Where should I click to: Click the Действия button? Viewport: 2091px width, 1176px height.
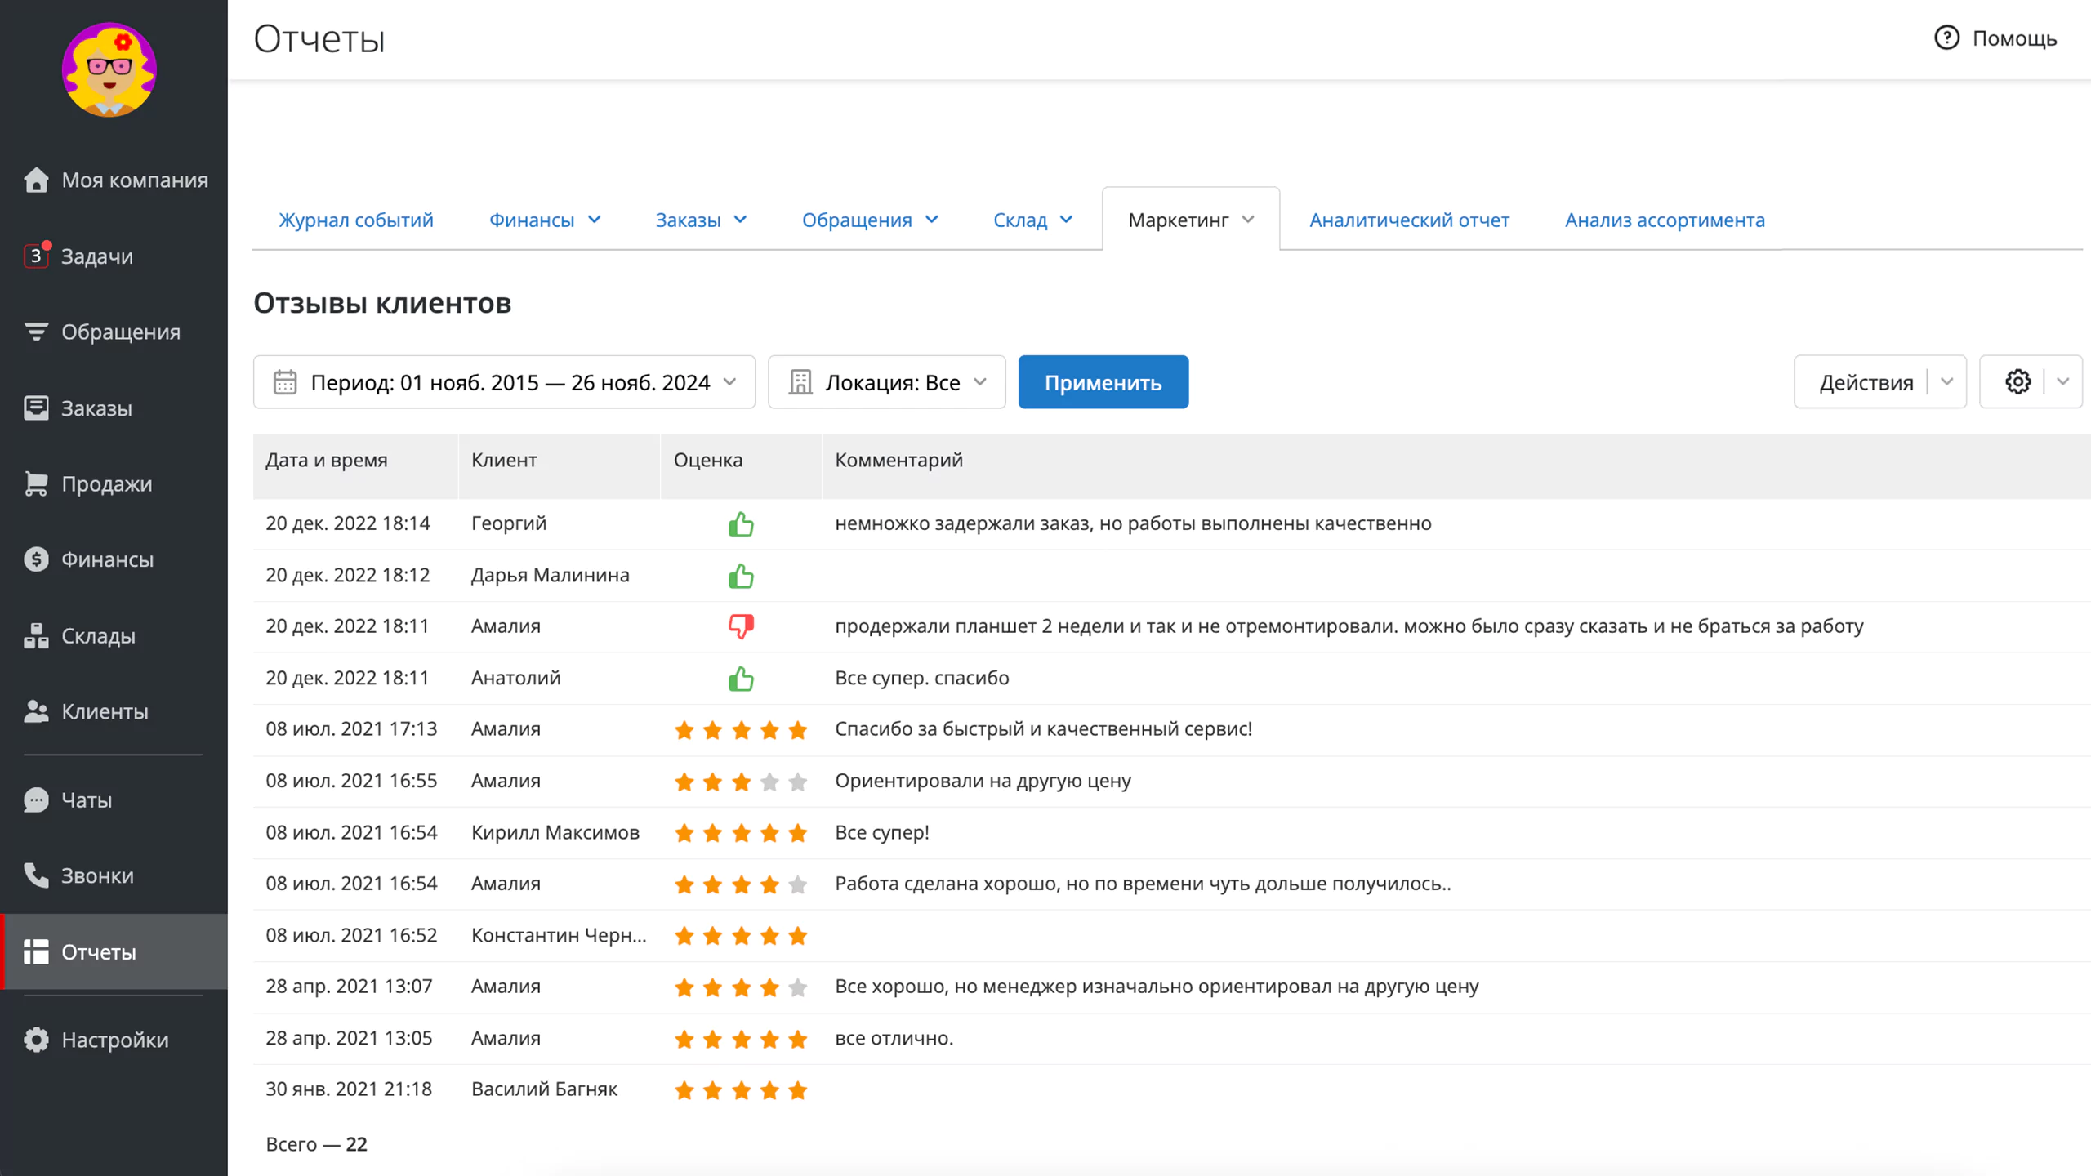[x=1866, y=382]
